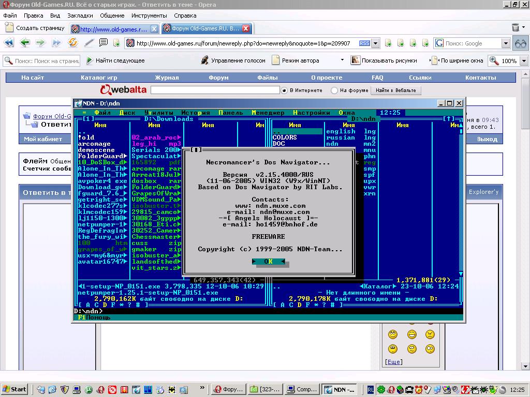
Task: Open the 100% zoom level dropdown
Action: pyautogui.click(x=524, y=61)
